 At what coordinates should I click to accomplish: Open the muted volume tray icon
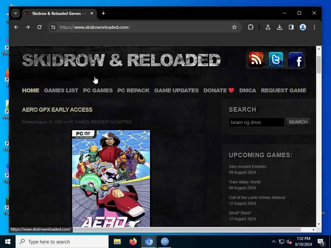point(289,242)
